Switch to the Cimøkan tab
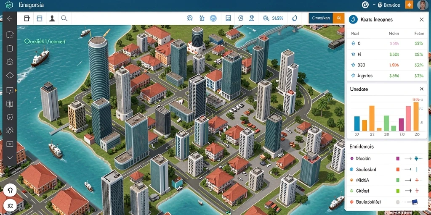 click(321, 18)
